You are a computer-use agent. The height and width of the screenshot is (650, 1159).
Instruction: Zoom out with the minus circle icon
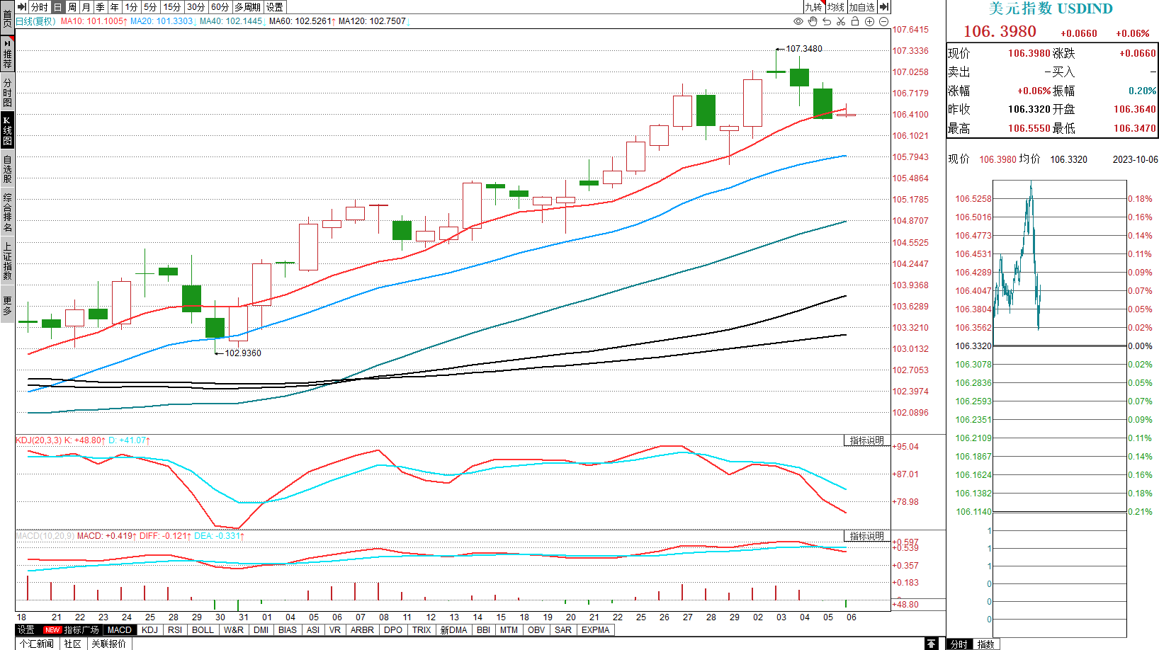(x=883, y=21)
